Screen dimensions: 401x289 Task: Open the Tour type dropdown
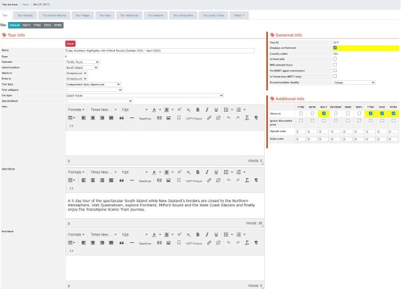(x=93, y=84)
